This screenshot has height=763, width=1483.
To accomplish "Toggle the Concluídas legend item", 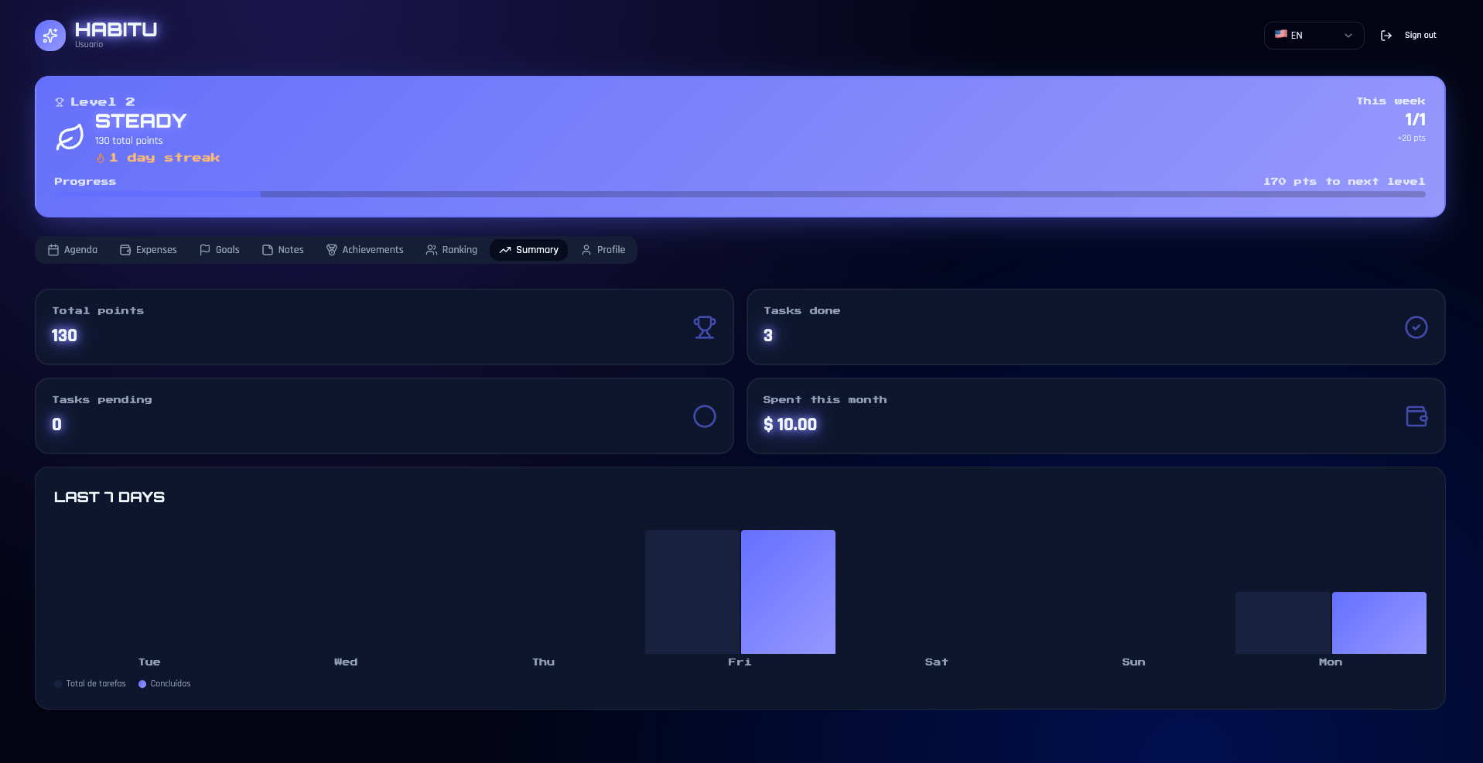I will (x=164, y=684).
